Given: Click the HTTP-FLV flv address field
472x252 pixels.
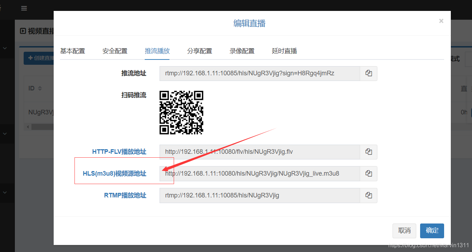Looking at the screenshot, I should (259, 152).
